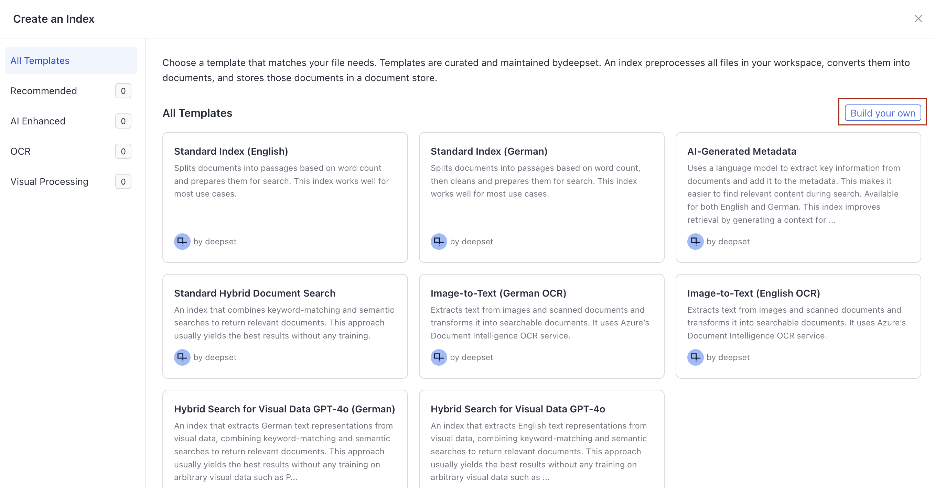Click the deepset logo on Image-to-Text (English OCR)
The width and height of the screenshot is (935, 488).
695,357
